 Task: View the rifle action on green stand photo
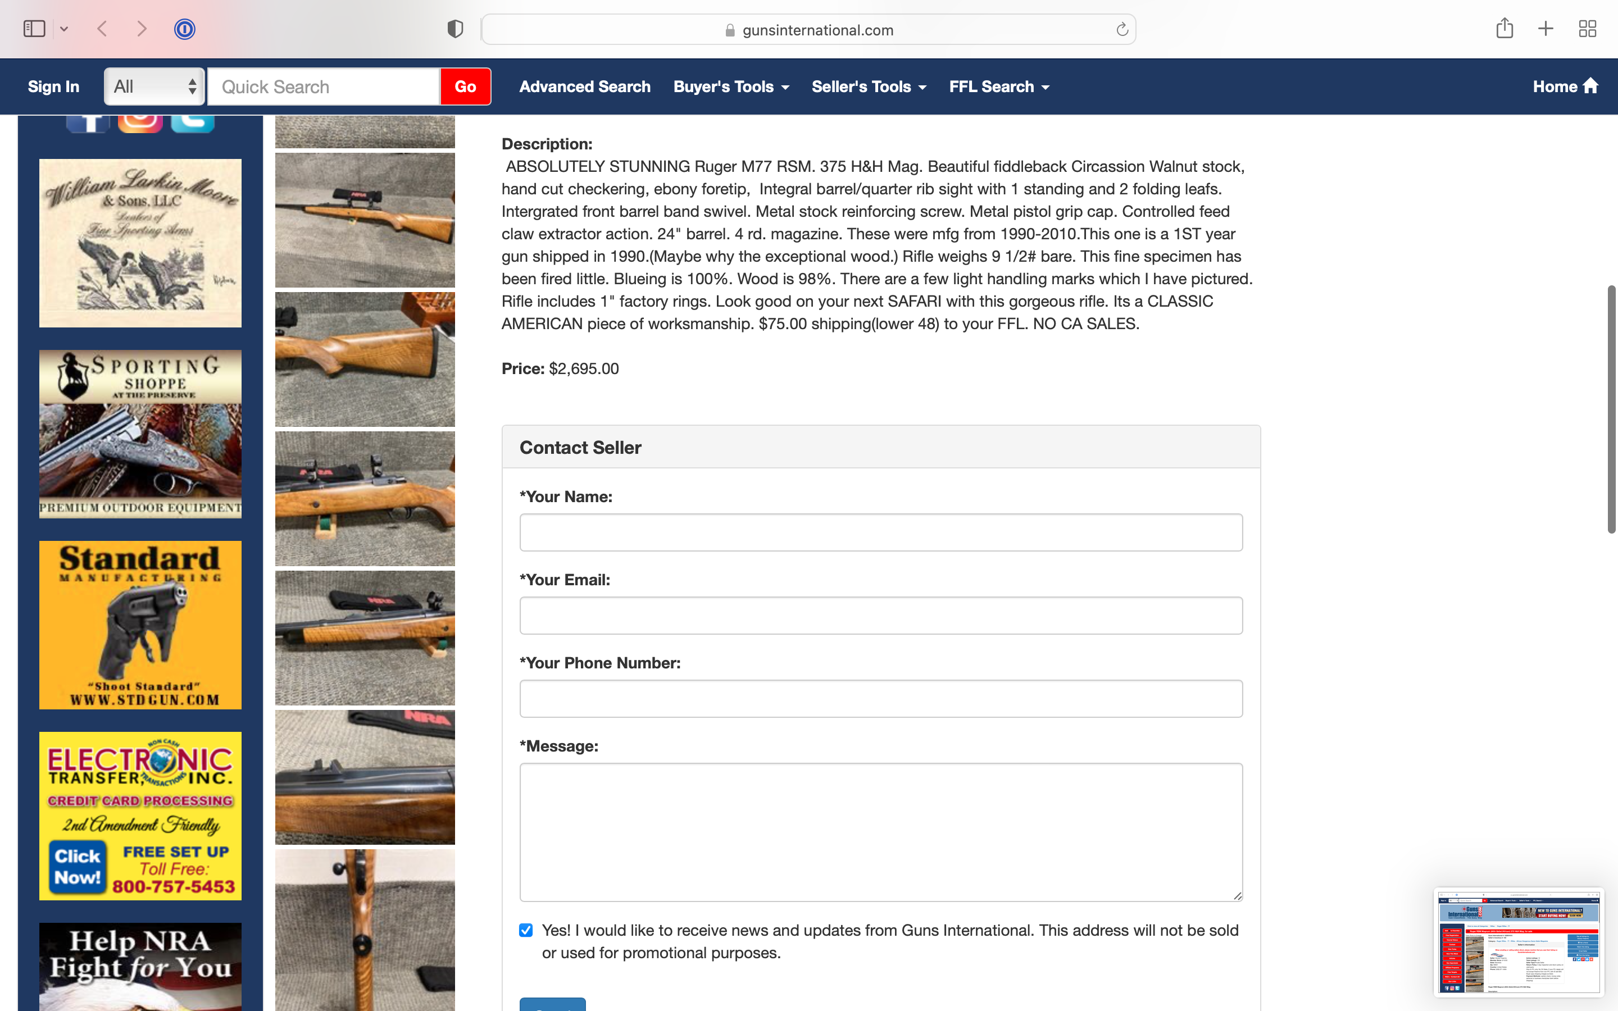pos(365,499)
